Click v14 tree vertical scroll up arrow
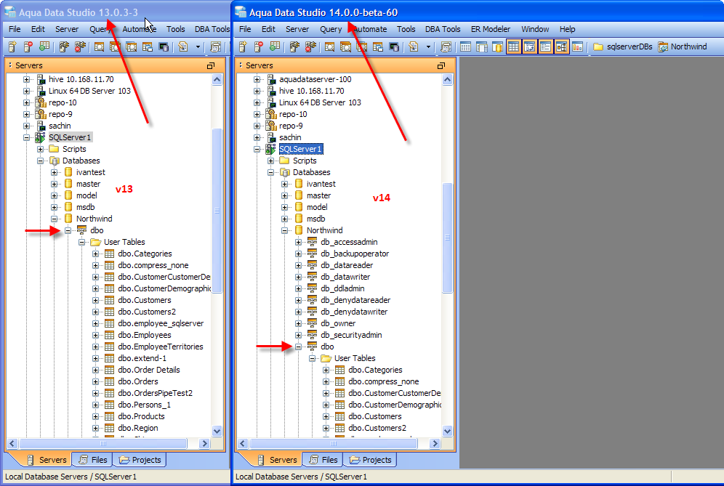The width and height of the screenshot is (724, 486). 447,79
